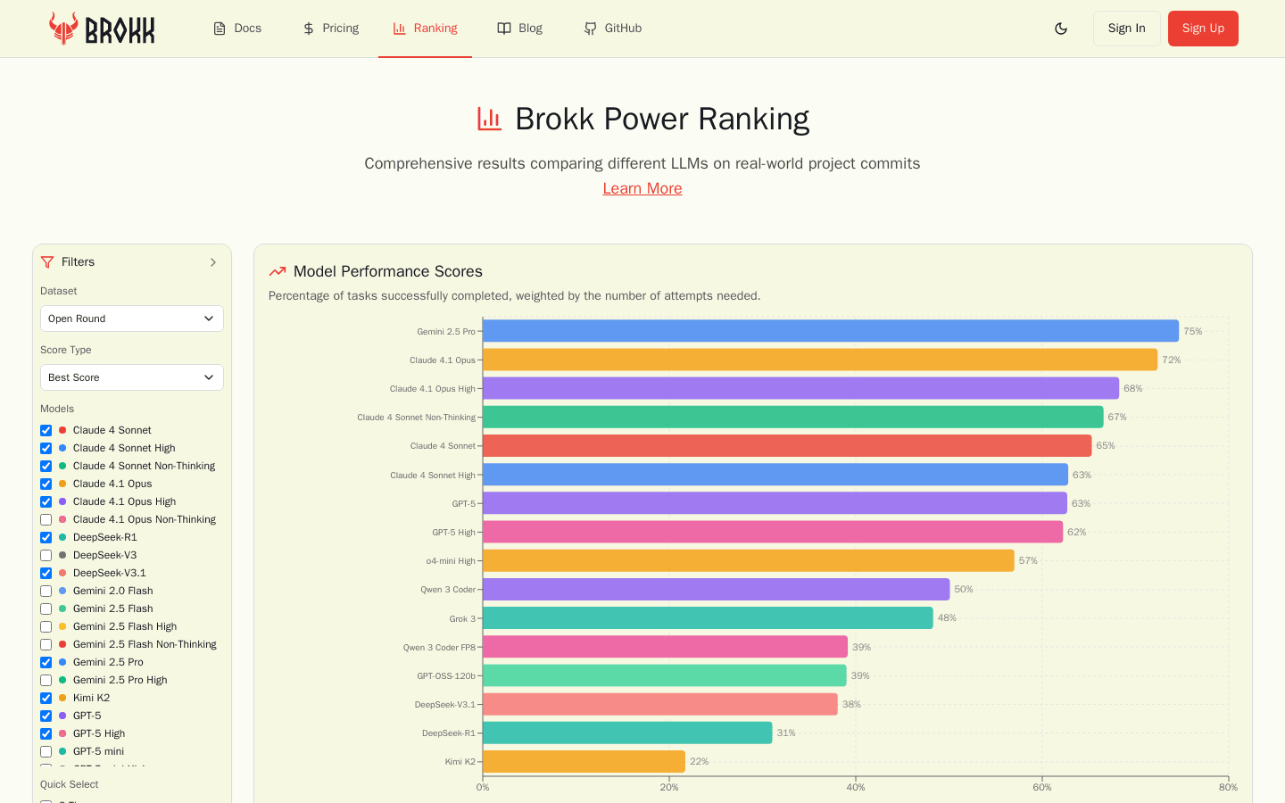Screen dimensions: 1285x803
Task: Click the Sign In button
Action: pyautogui.click(x=1126, y=29)
